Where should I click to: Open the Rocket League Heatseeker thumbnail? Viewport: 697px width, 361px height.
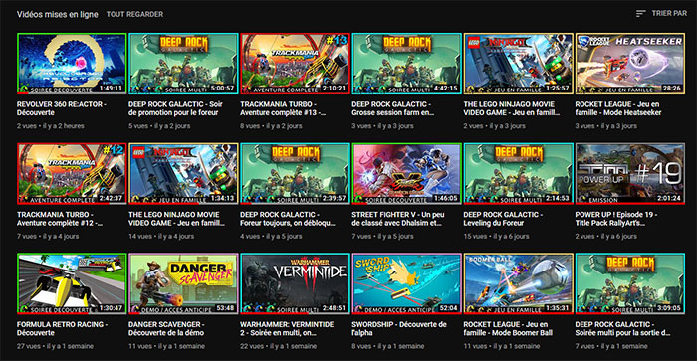(630, 64)
